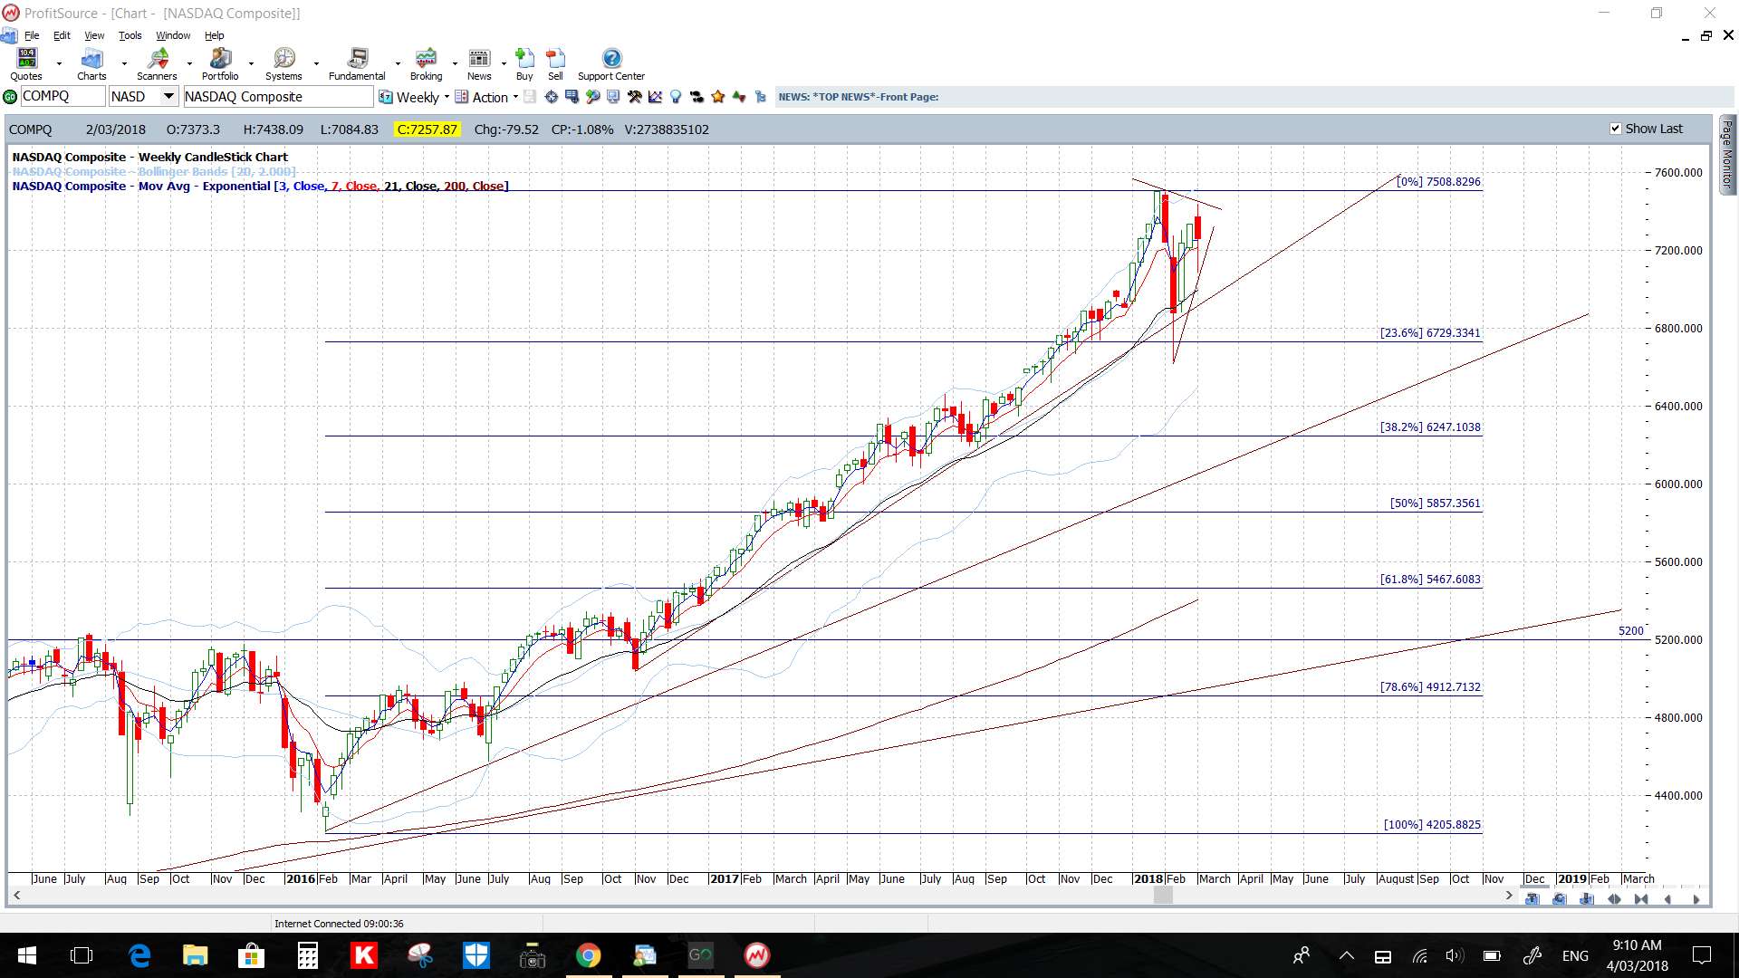Image resolution: width=1739 pixels, height=978 pixels.
Task: Click the expand horizontally diamond arrows icon
Action: (x=1614, y=899)
